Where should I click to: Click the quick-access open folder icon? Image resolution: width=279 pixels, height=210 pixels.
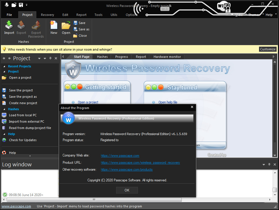point(14,5)
